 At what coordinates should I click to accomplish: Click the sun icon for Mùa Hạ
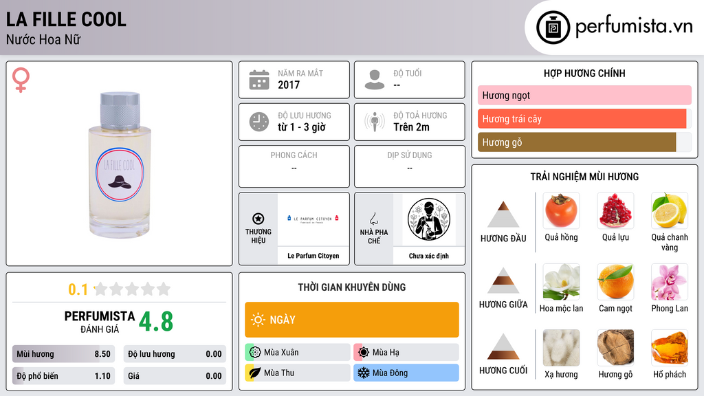(364, 352)
